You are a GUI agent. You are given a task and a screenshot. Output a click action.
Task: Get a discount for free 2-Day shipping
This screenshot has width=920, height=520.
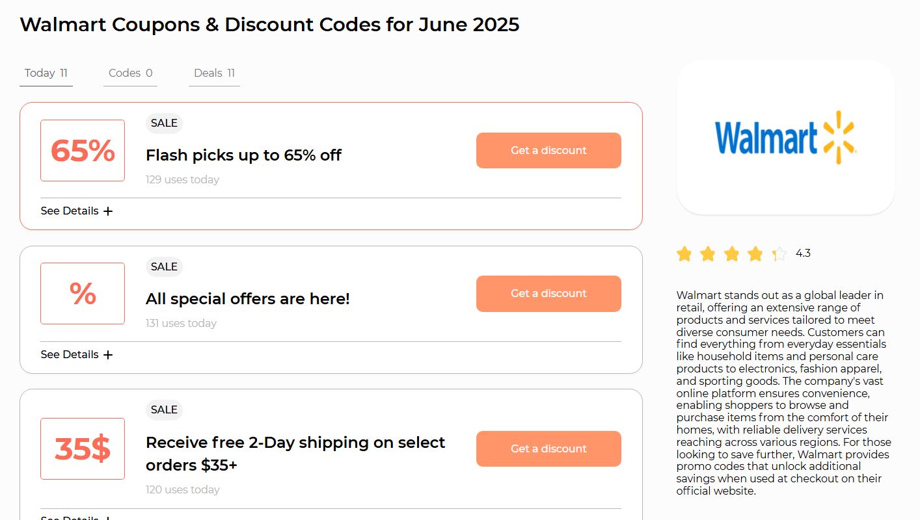pyautogui.click(x=548, y=449)
